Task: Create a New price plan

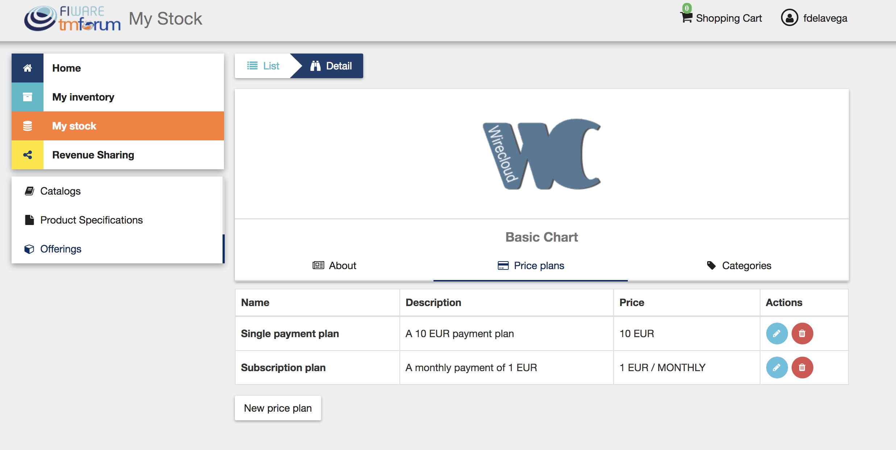Action: 278,408
